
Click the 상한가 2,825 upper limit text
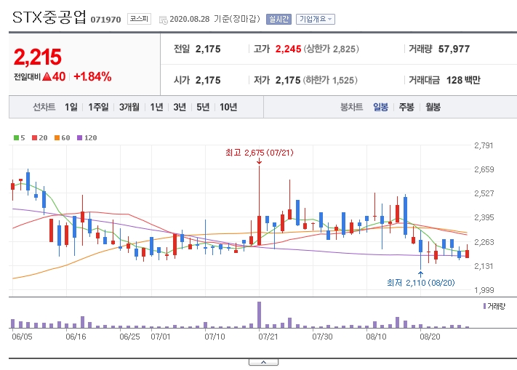tap(331, 49)
